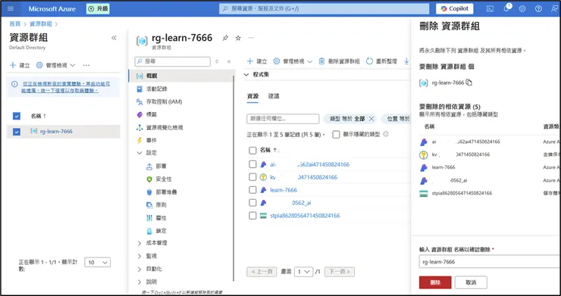Open the Azure portal hamburger menu
Screen dimensions: 561x296
coord(11,8)
